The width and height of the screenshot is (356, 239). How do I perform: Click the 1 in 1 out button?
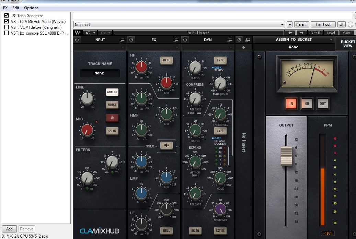pos(323,24)
